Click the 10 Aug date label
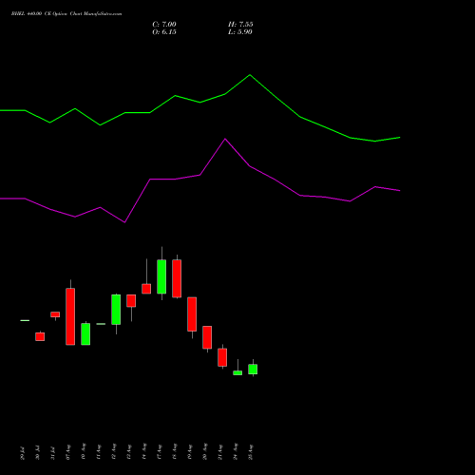 (x=83, y=452)
